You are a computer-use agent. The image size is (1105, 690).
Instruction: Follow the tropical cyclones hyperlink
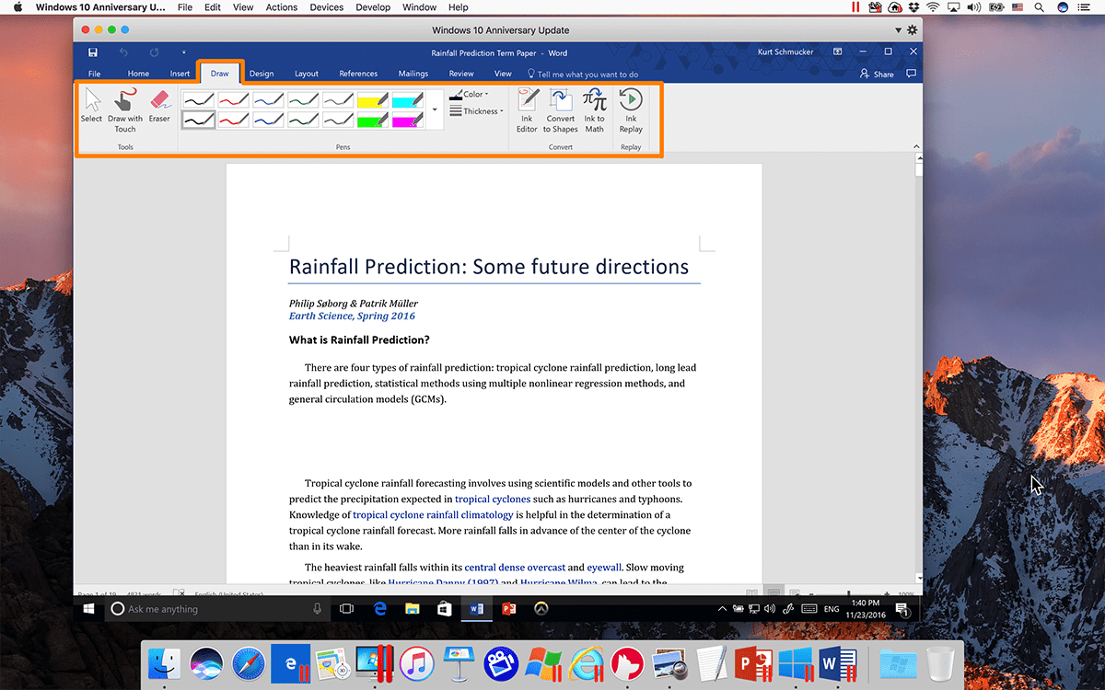(x=493, y=499)
